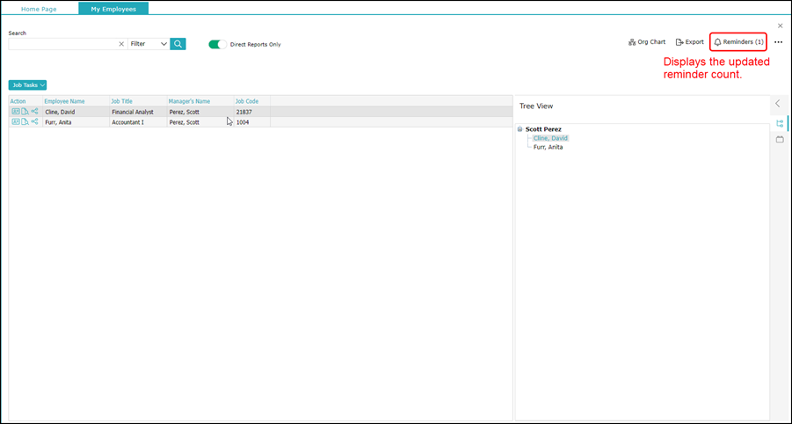Toggle Direct Reports Only switch

coord(217,44)
